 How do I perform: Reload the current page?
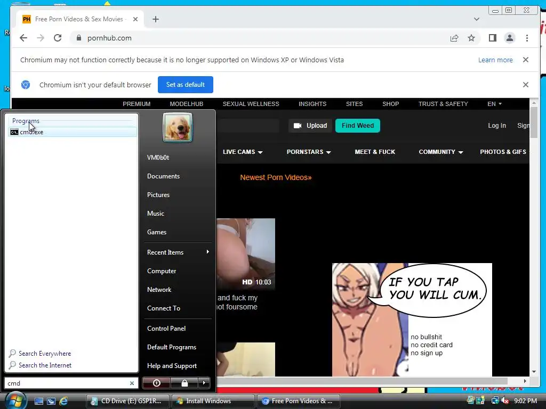(x=58, y=38)
